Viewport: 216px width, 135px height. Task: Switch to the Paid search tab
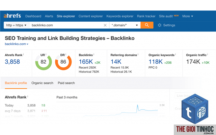coord(66,83)
